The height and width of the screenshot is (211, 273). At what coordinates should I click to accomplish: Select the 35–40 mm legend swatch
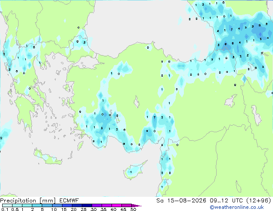click(107, 205)
